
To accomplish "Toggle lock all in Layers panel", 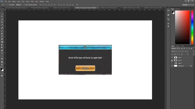I will 182,54.
